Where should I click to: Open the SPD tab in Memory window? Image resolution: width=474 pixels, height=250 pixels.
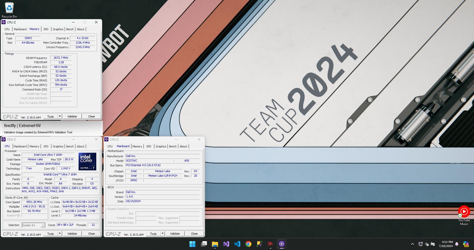click(x=46, y=29)
